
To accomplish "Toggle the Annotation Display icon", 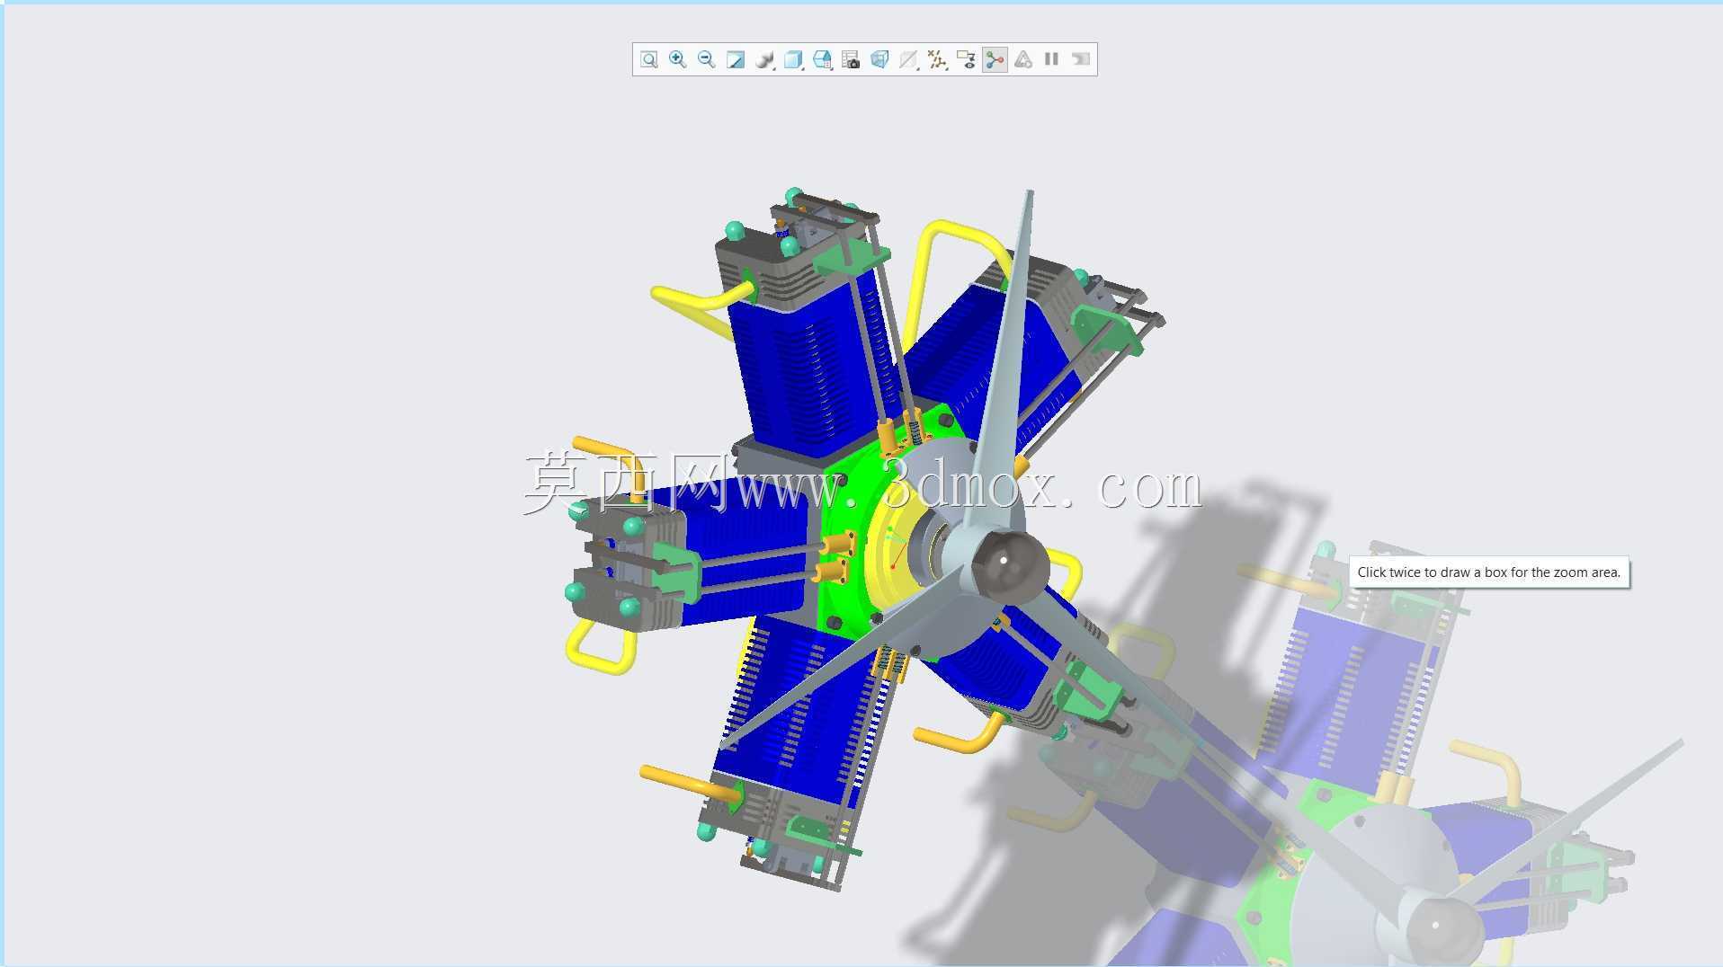I will click(966, 59).
